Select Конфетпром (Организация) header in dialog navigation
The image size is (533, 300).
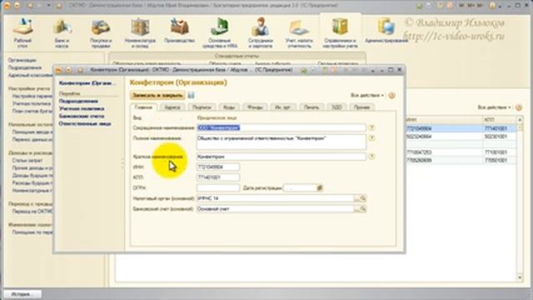(87, 83)
